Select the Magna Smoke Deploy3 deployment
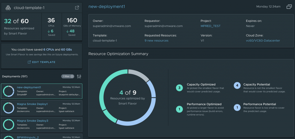 coord(41,124)
